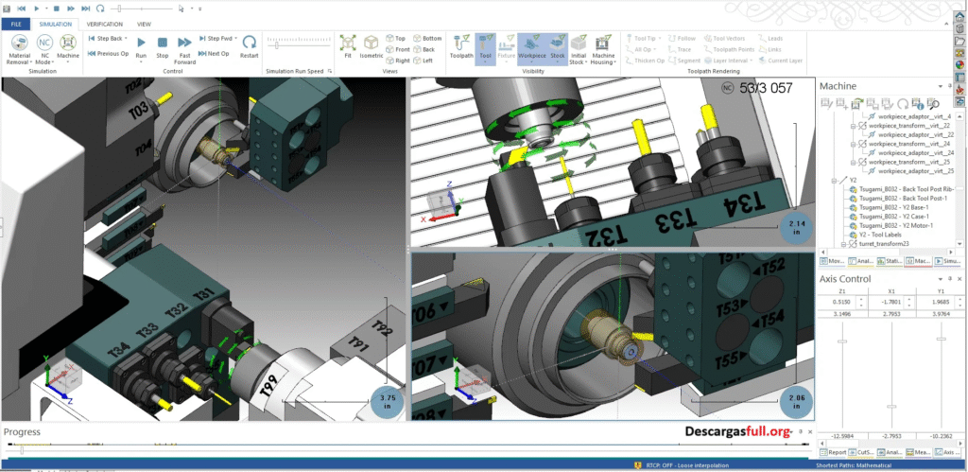Click the Progress timeline bar
This screenshot has width=968, height=472.
[x=407, y=445]
